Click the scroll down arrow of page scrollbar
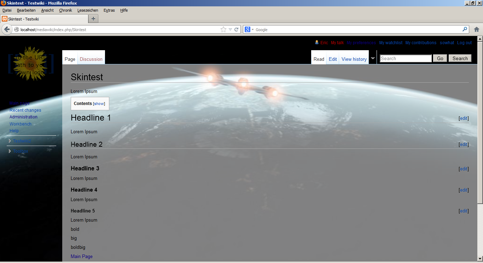The width and height of the screenshot is (483, 263). (480, 258)
